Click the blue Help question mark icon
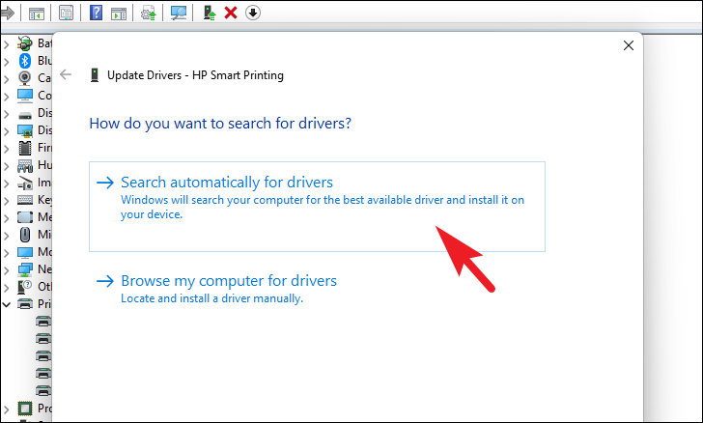This screenshot has width=703, height=423. coord(96,13)
